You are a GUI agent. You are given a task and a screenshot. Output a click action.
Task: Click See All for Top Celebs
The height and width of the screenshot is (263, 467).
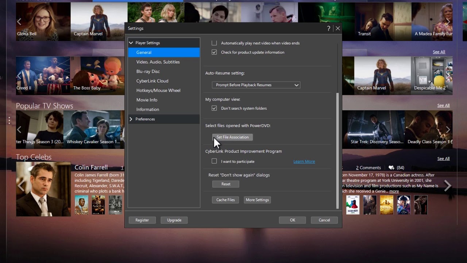[443, 159]
